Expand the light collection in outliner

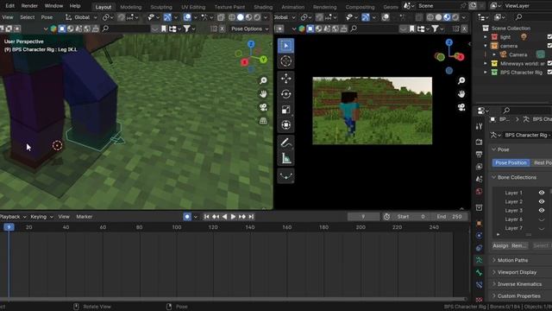click(x=485, y=37)
